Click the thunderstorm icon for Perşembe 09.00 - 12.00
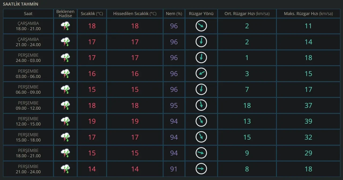The width and height of the screenshot is (343, 180). (x=65, y=105)
